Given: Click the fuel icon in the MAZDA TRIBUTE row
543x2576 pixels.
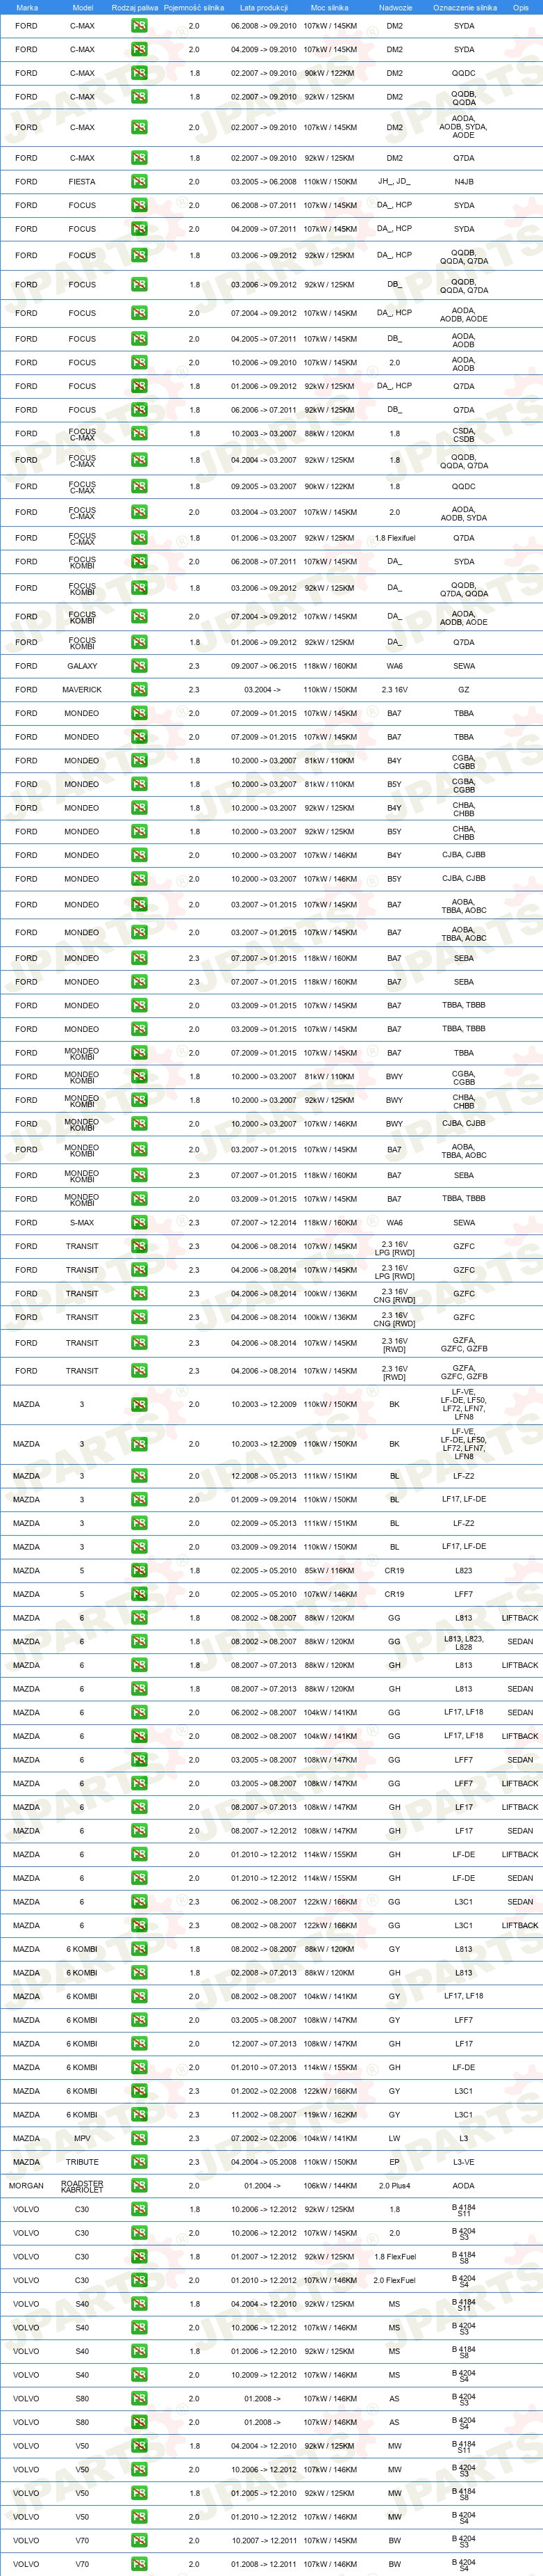Looking at the screenshot, I should tap(139, 2162).
